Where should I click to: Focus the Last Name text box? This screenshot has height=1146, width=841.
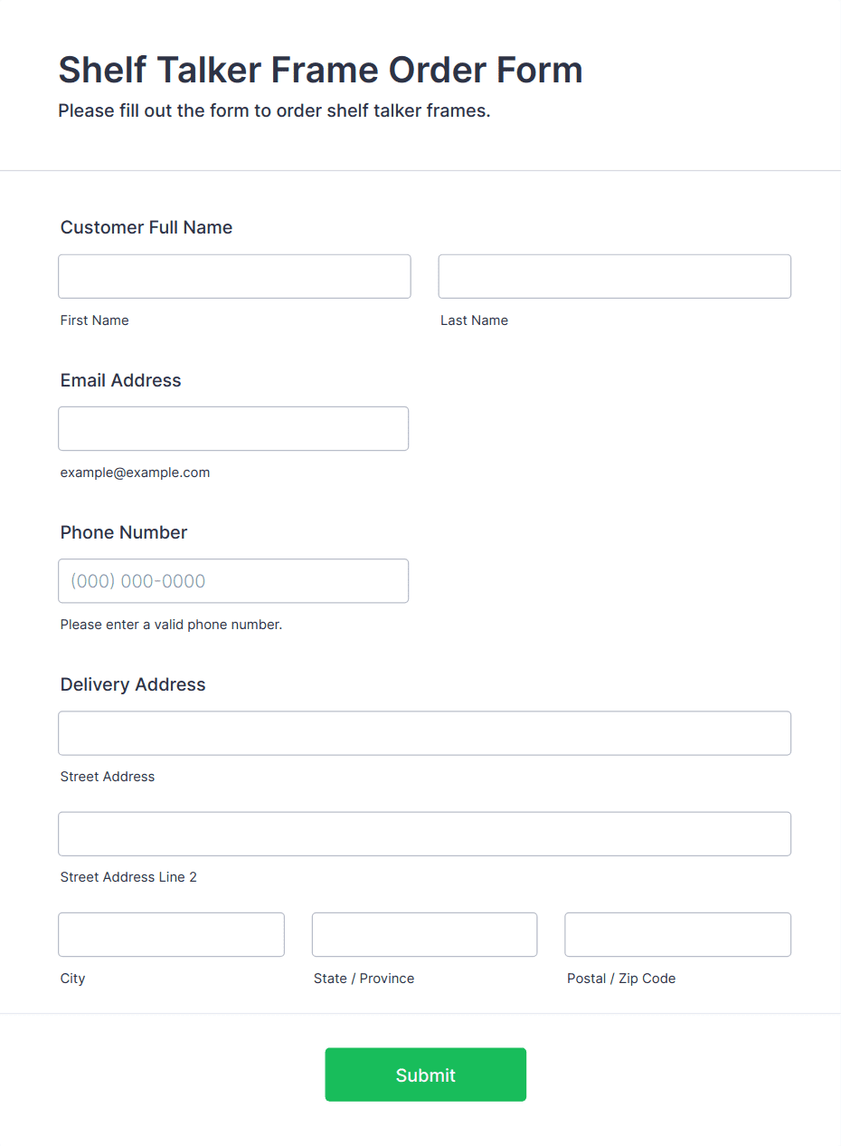[614, 276]
